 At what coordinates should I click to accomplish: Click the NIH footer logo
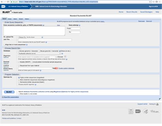click(138, 111)
